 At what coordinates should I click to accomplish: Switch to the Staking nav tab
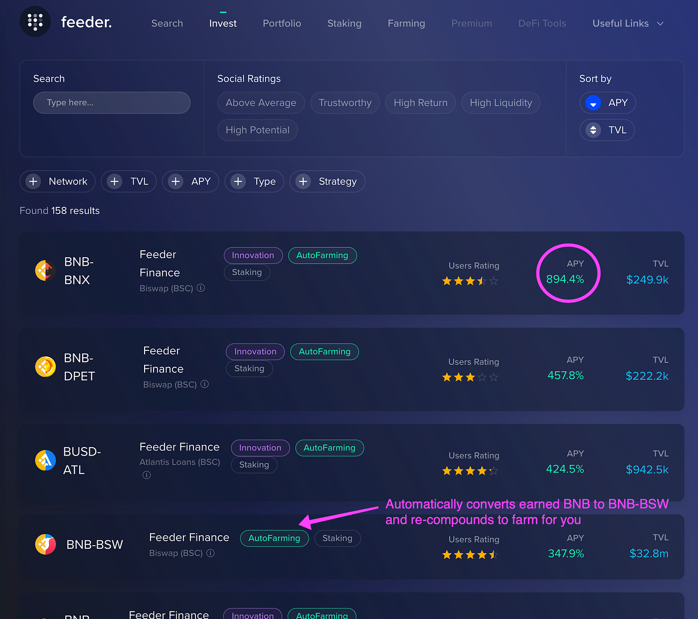click(344, 23)
